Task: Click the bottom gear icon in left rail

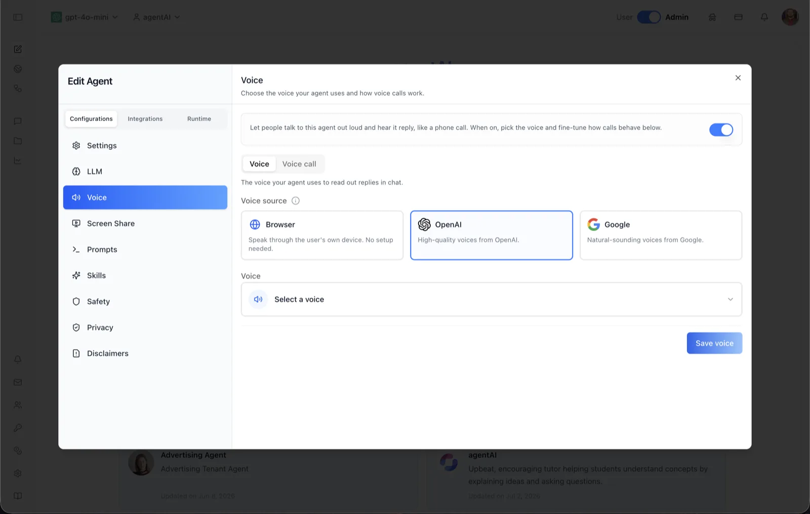Action: point(18,473)
